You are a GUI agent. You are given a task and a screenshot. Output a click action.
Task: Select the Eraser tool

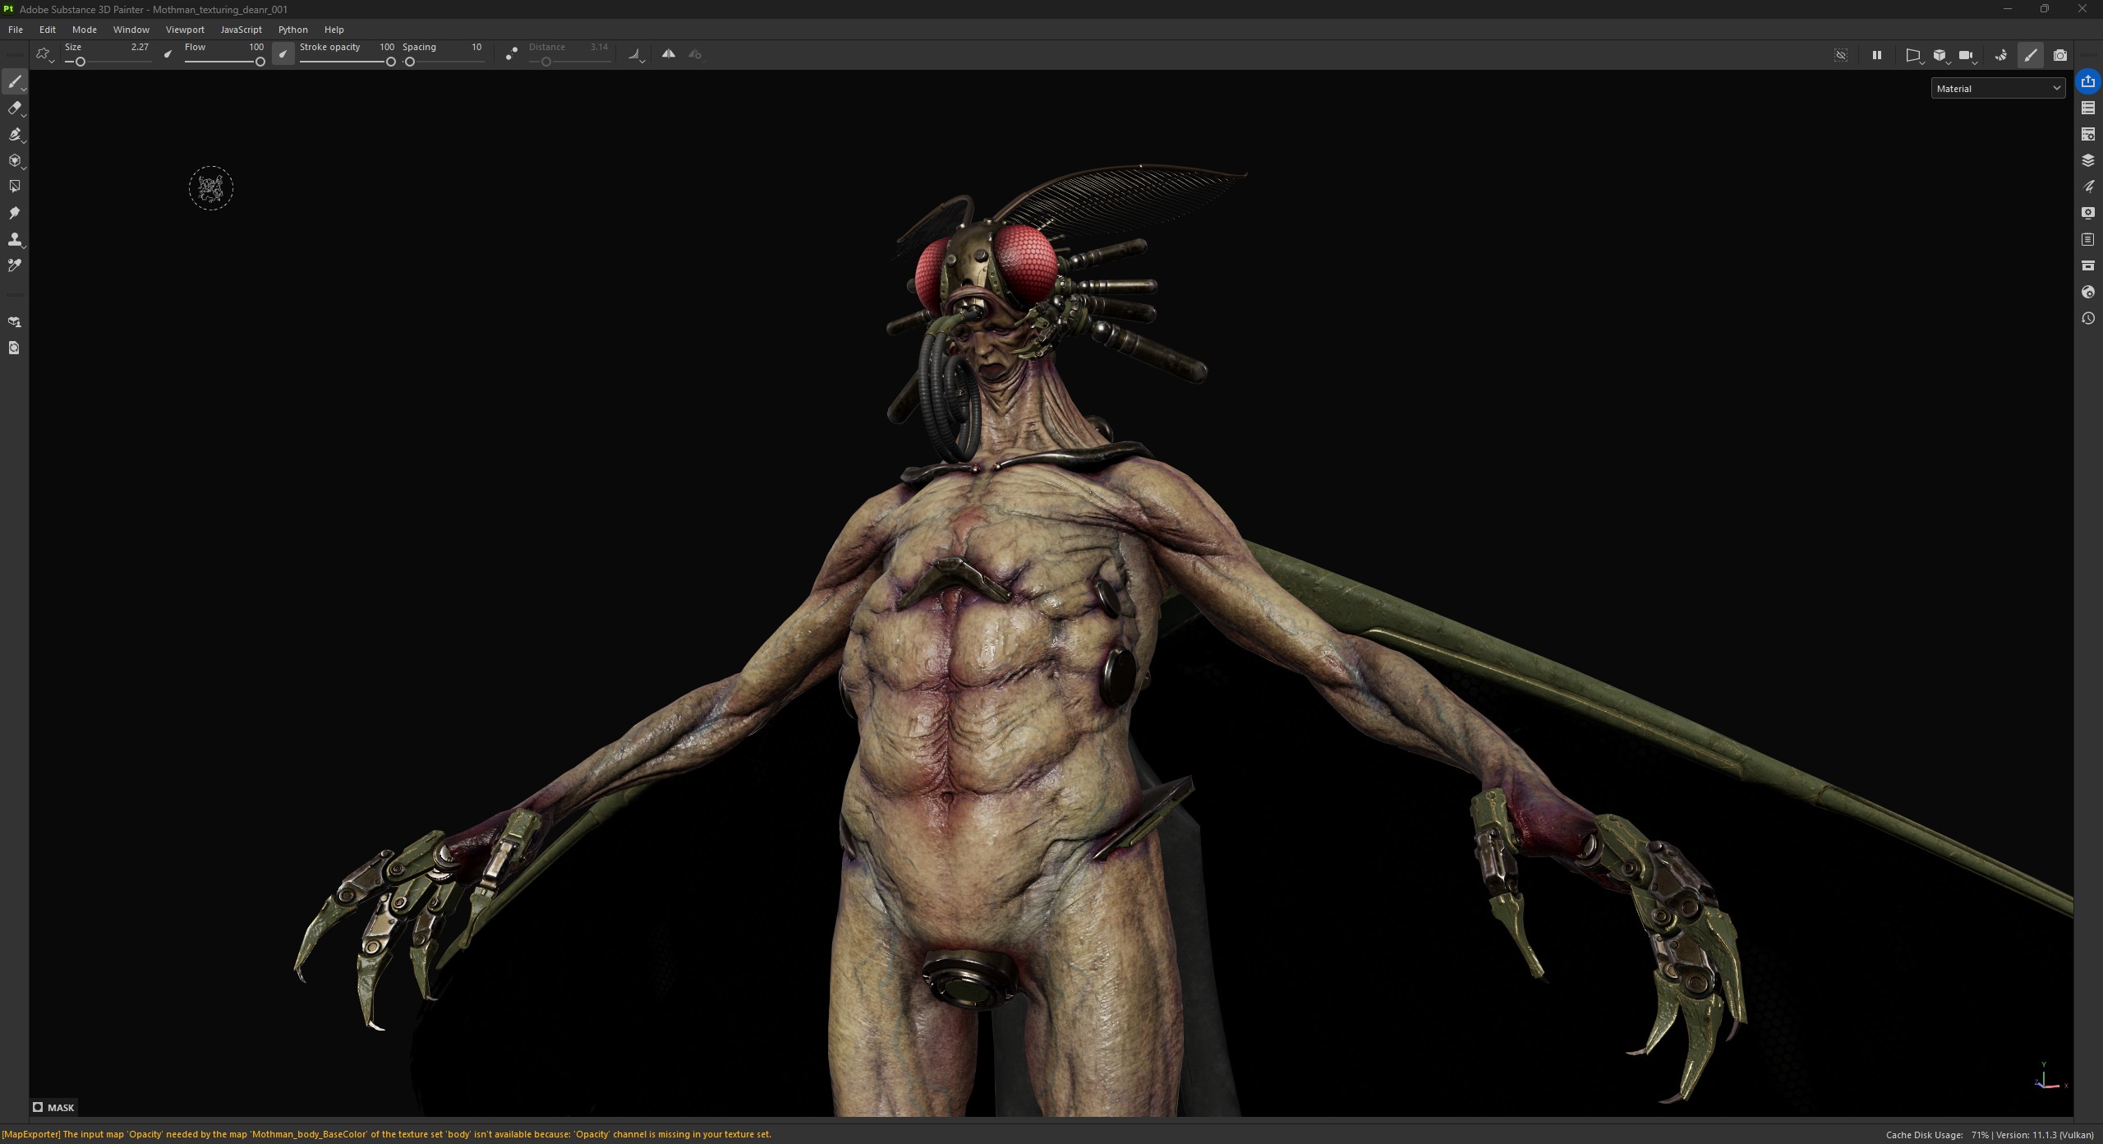tap(15, 108)
